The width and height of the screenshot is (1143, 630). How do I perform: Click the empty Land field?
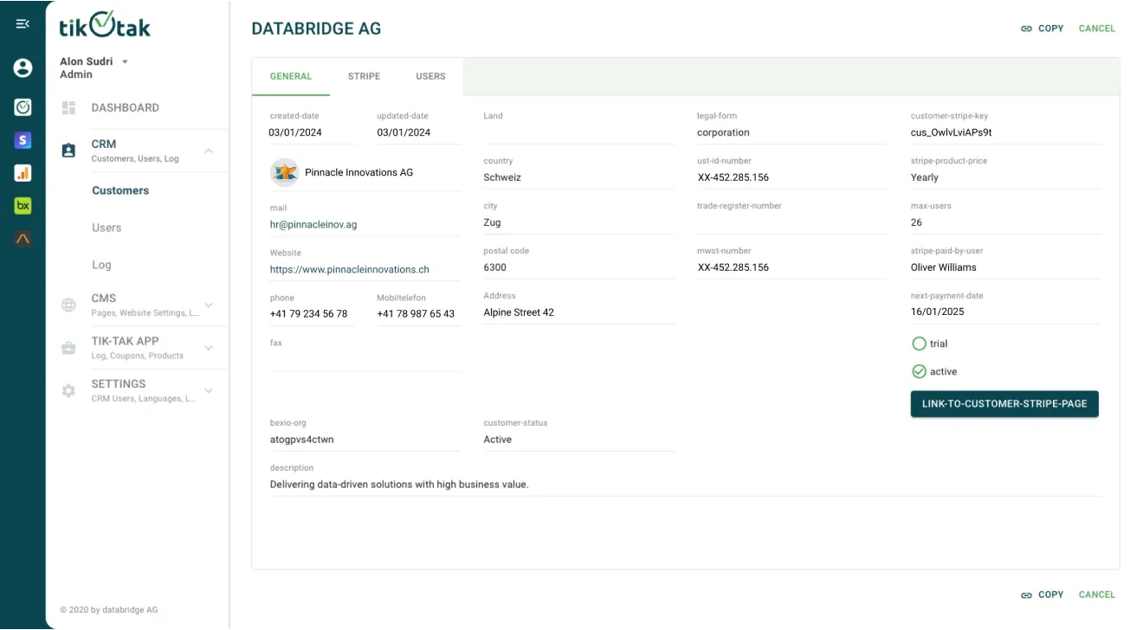pos(578,126)
